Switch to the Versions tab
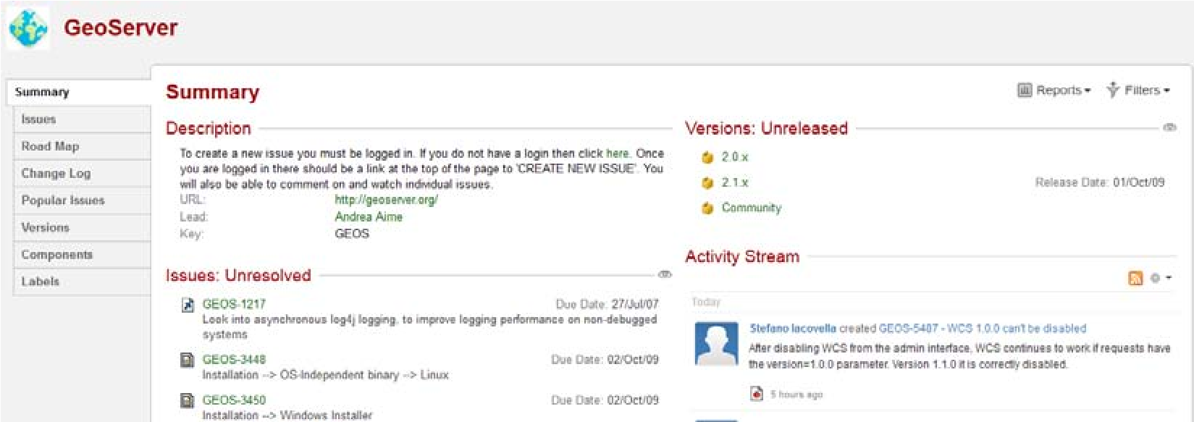 [x=82, y=227]
